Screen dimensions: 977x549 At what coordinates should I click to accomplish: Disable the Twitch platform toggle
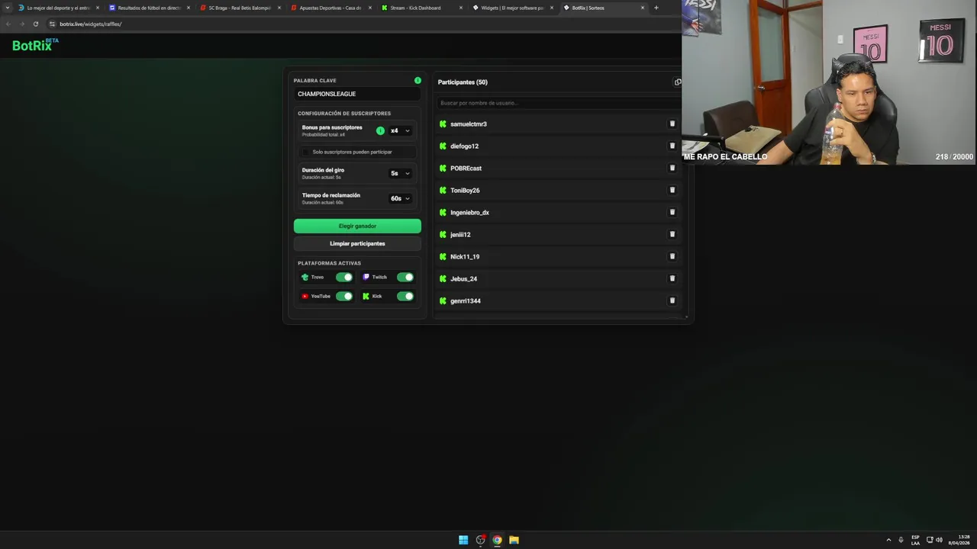coord(405,277)
